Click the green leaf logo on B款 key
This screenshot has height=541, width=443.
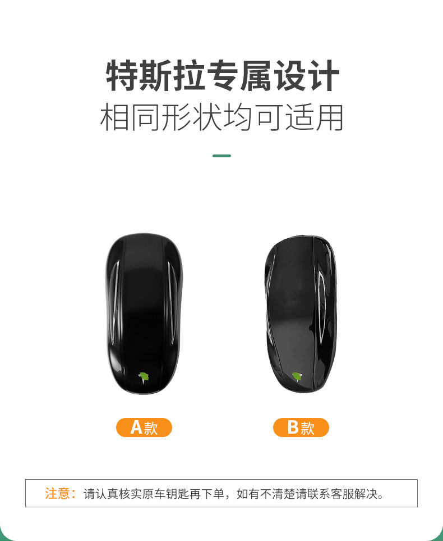297,377
